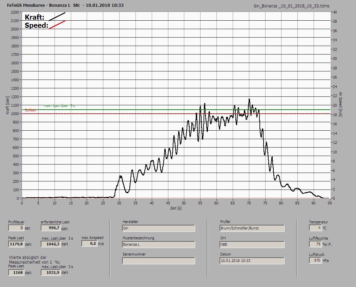Select the erforderliche Last field 996,7
356x287 pixels.
point(50,228)
